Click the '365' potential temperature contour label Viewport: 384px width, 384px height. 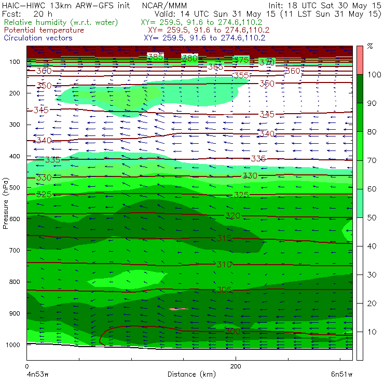(x=215, y=67)
